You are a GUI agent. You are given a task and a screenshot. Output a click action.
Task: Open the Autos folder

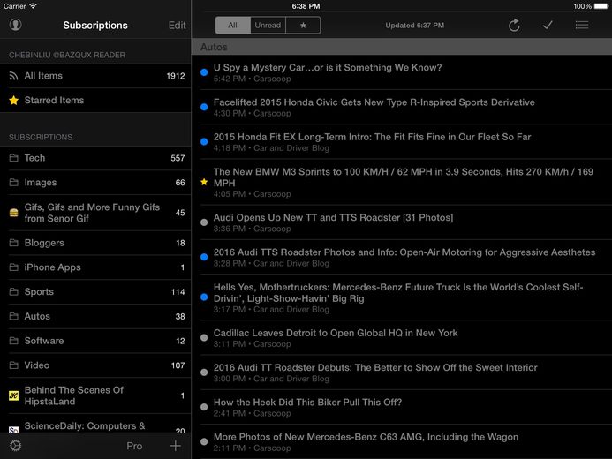click(95, 316)
